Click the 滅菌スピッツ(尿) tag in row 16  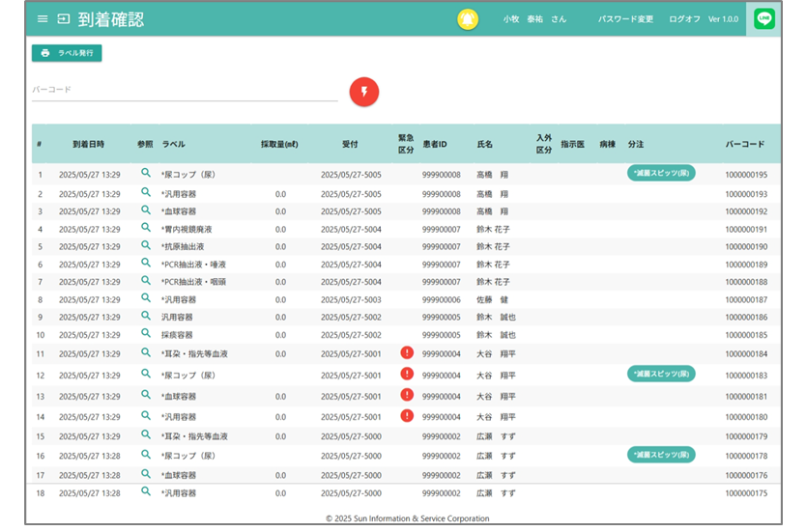(x=661, y=455)
